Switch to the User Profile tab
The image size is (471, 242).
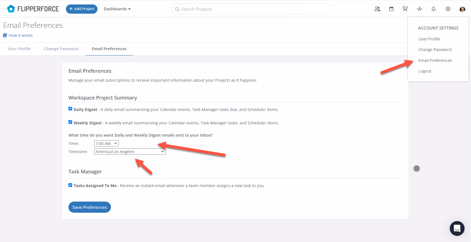point(19,49)
